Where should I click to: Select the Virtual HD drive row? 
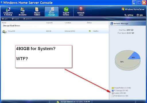coord(55,31)
